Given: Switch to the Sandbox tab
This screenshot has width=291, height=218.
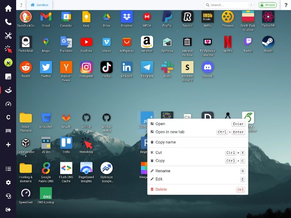Looking at the screenshot, I should point(40,5).
